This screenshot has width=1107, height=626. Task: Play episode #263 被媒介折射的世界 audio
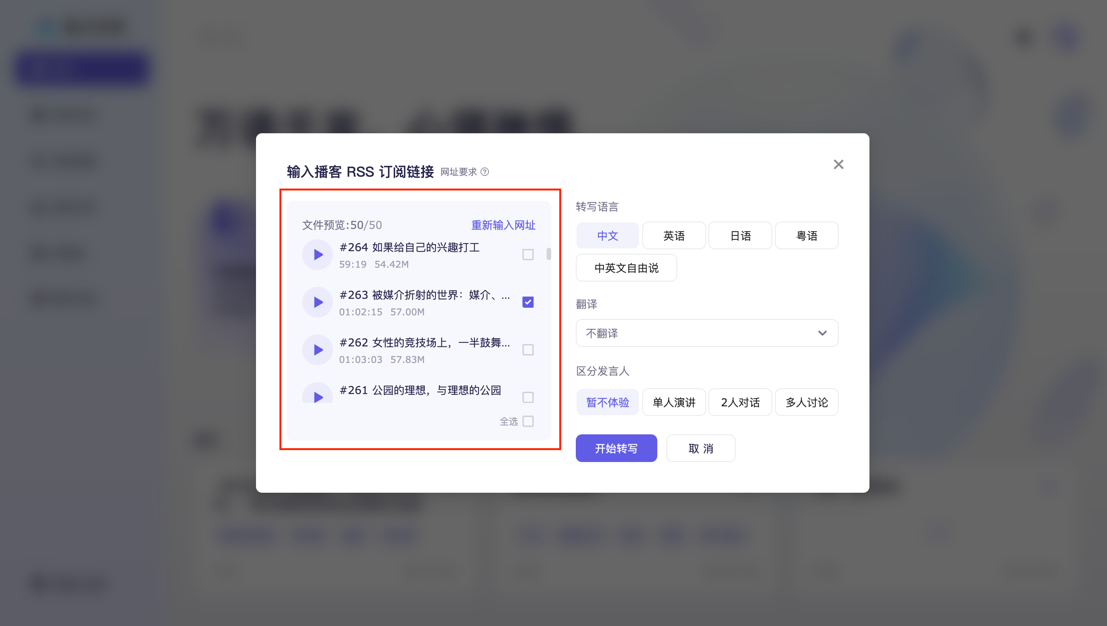click(317, 302)
